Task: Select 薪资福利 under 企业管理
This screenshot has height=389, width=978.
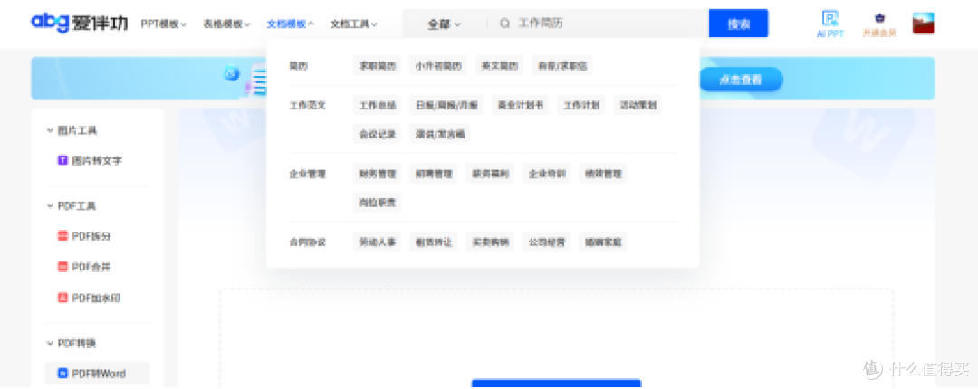Action: (490, 174)
